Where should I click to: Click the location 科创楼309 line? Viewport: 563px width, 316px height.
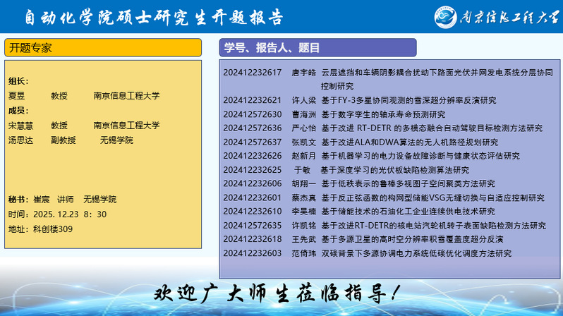pyautogui.click(x=40, y=229)
